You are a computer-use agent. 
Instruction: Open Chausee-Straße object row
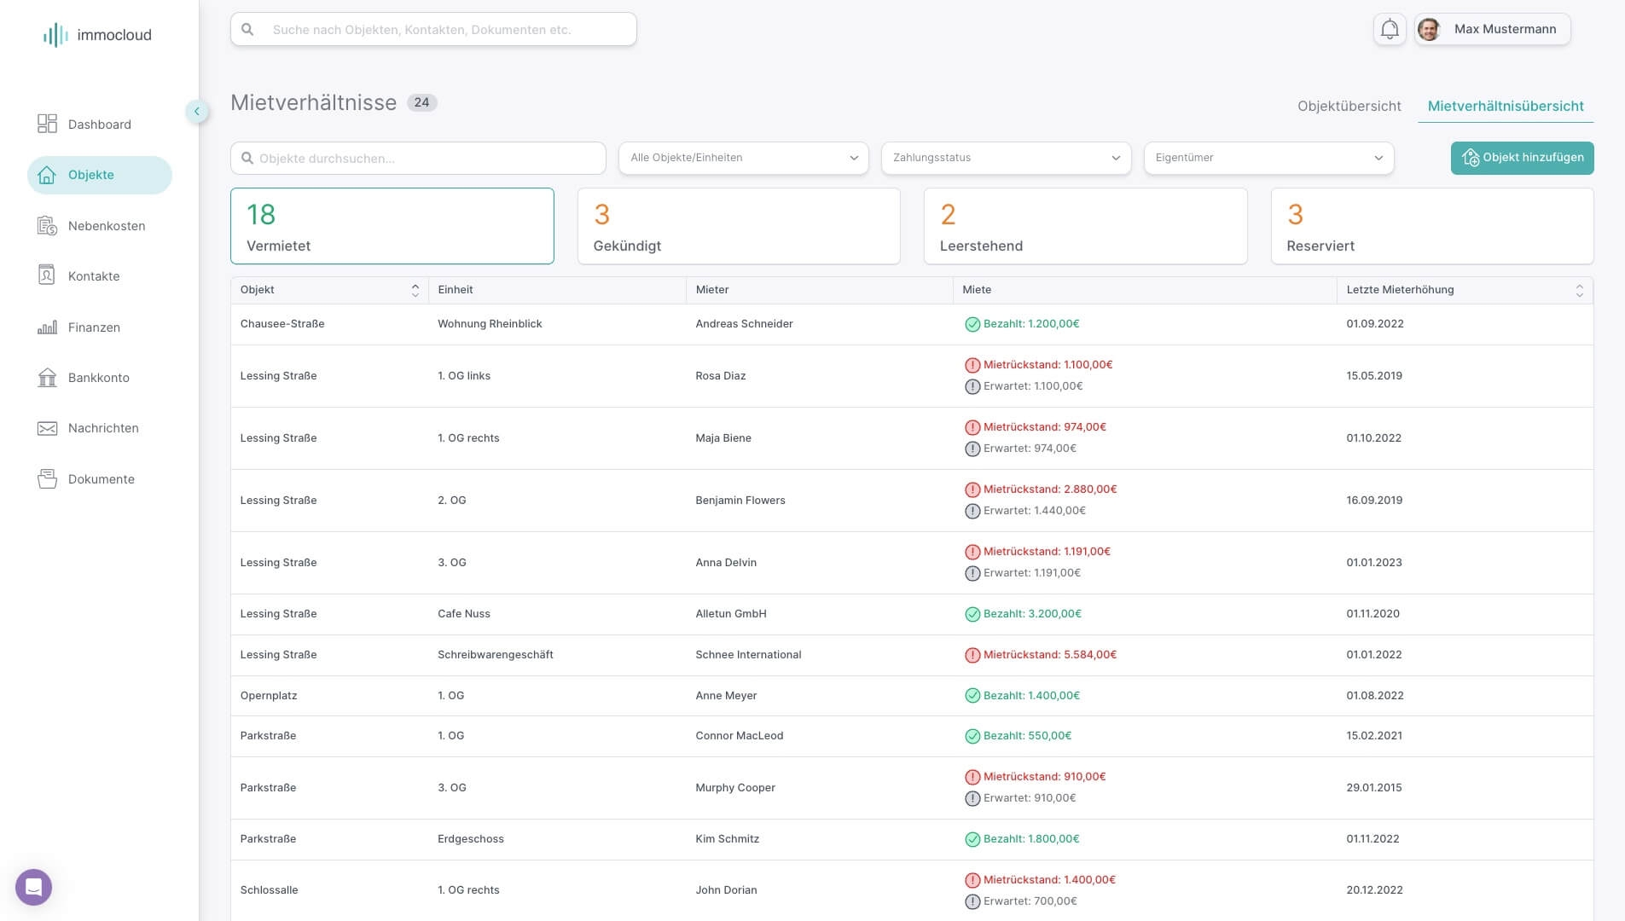(x=911, y=324)
